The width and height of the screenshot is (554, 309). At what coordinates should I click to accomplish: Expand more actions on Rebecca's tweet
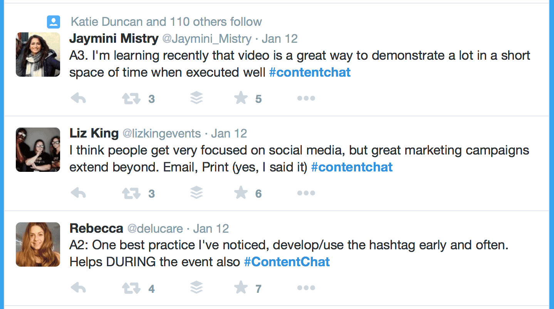click(306, 288)
